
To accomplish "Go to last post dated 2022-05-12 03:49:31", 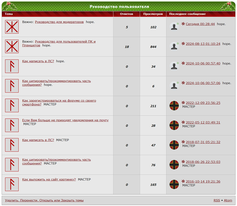I will [203, 122].
